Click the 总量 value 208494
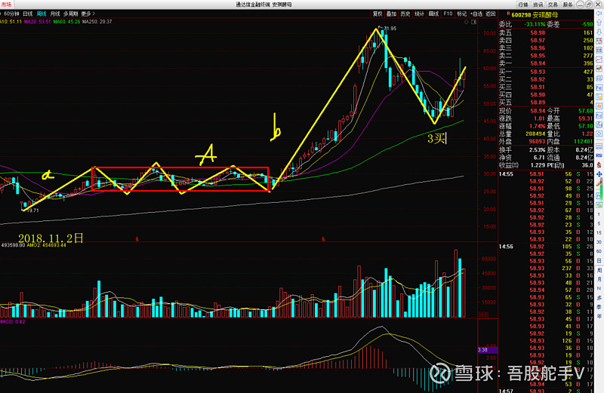The image size is (604, 393). (535, 134)
